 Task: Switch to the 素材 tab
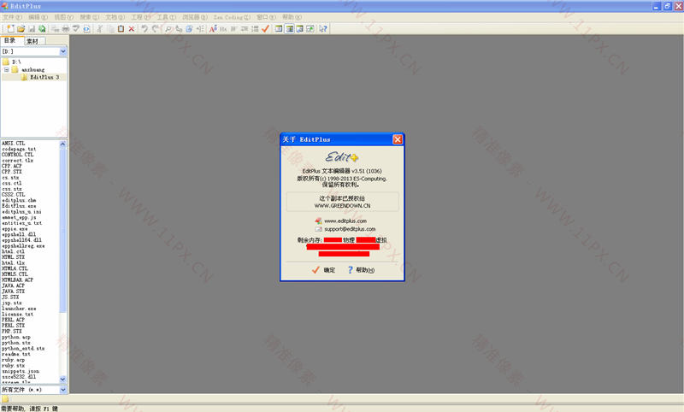(33, 41)
